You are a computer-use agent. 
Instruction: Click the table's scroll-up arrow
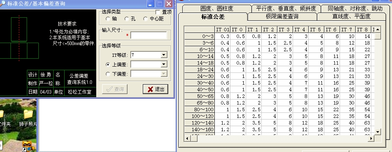378,29
